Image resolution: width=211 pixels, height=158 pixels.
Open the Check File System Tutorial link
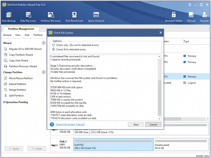[70, 124]
